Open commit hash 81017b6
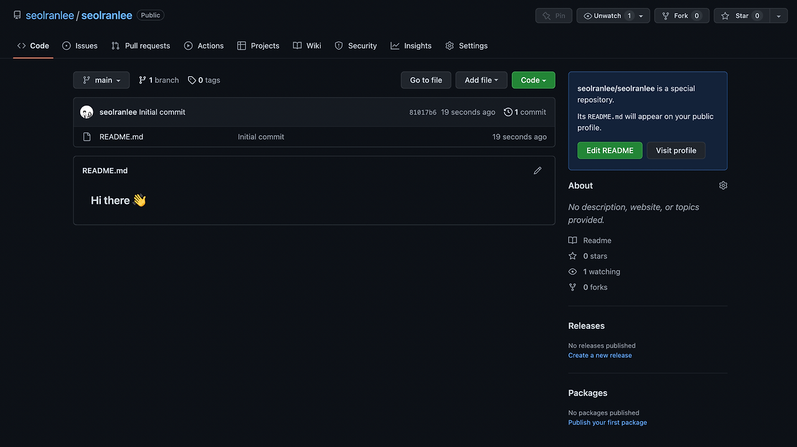The height and width of the screenshot is (447, 797). tap(423, 113)
